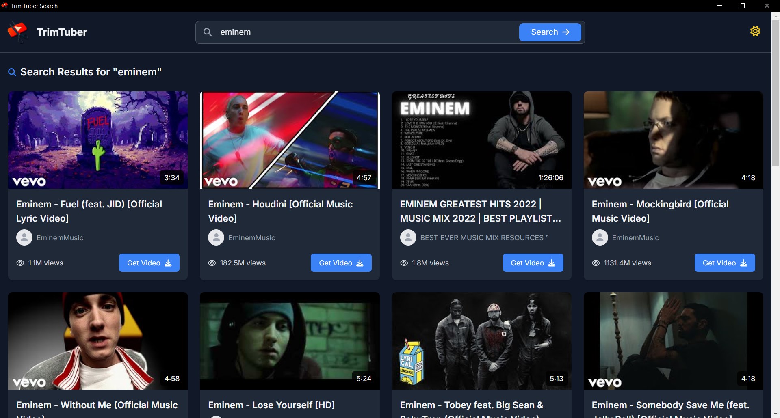
Task: Download the EMINEM GREATEST HITS 2022 video
Action: tap(533, 263)
